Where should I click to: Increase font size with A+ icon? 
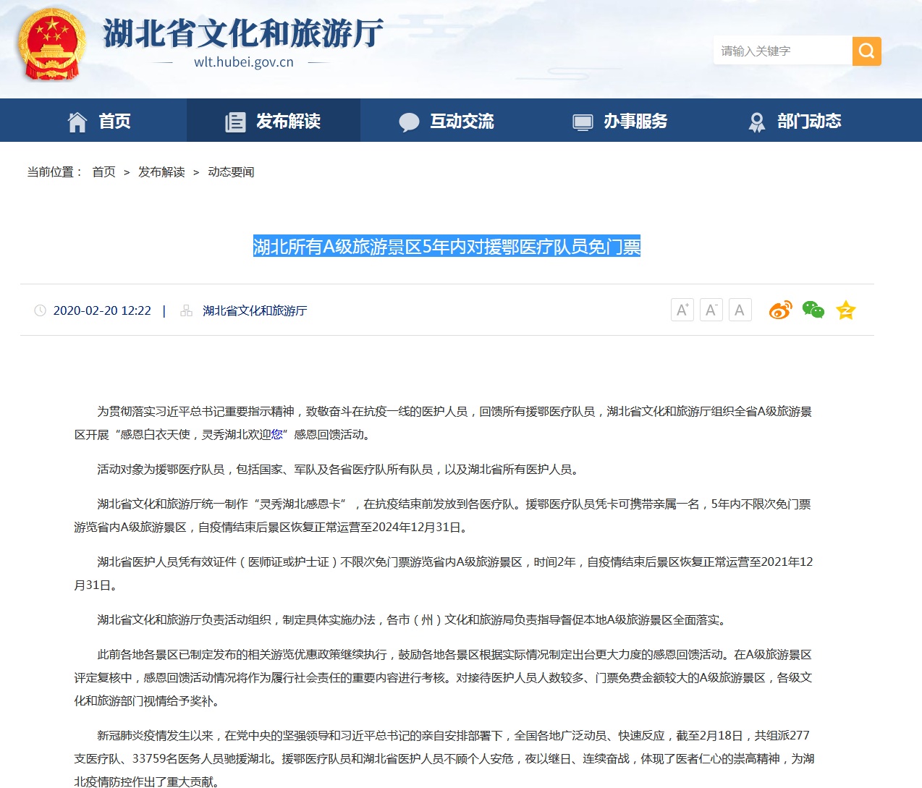click(682, 310)
